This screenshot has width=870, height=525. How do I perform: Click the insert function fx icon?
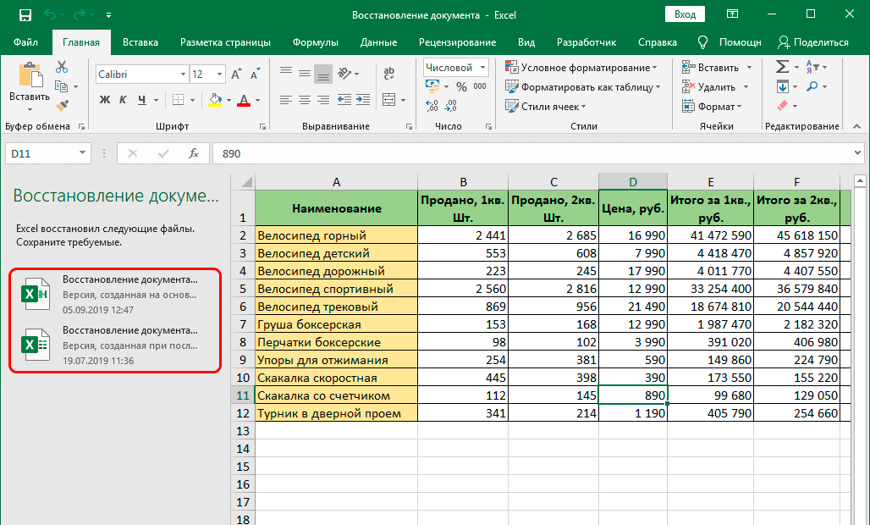(194, 153)
